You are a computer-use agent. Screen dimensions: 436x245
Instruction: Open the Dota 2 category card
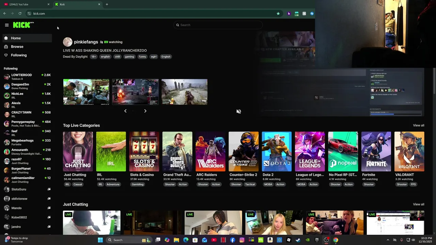277,151
